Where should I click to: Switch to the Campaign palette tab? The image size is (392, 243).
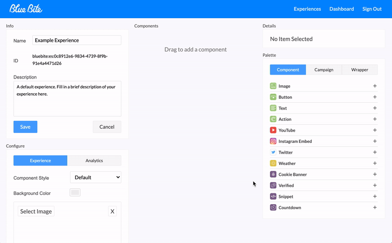tap(324, 70)
